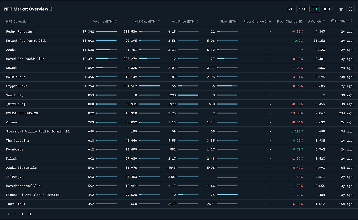Open the Azuki Elementals collection

coord(21,168)
